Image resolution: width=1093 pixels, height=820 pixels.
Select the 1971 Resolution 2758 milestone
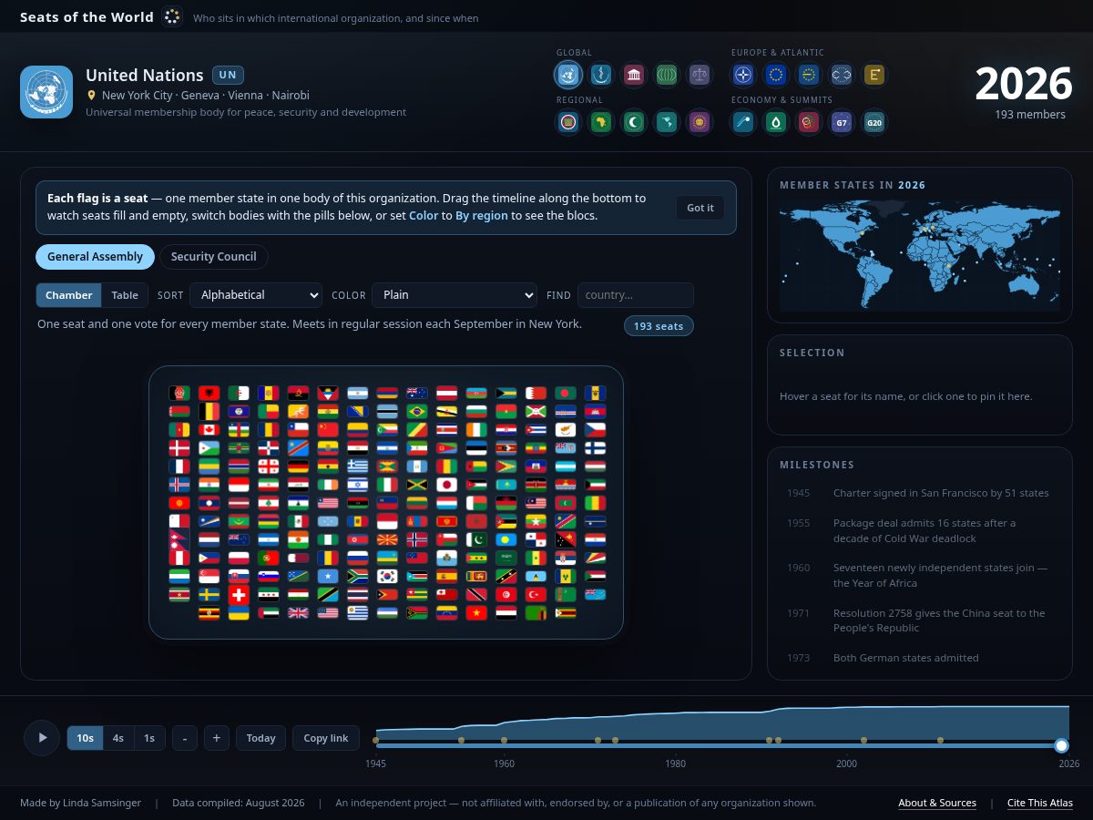pos(919,620)
